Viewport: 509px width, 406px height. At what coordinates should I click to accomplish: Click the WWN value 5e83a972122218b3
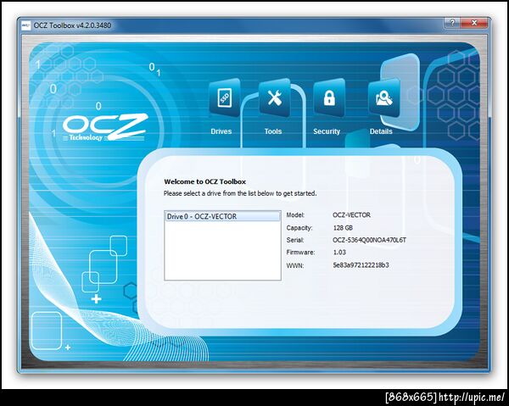[361, 265]
